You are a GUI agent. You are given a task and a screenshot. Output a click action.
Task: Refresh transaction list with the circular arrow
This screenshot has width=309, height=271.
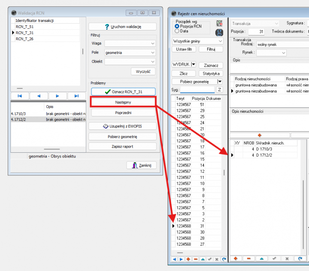[x=224, y=259]
